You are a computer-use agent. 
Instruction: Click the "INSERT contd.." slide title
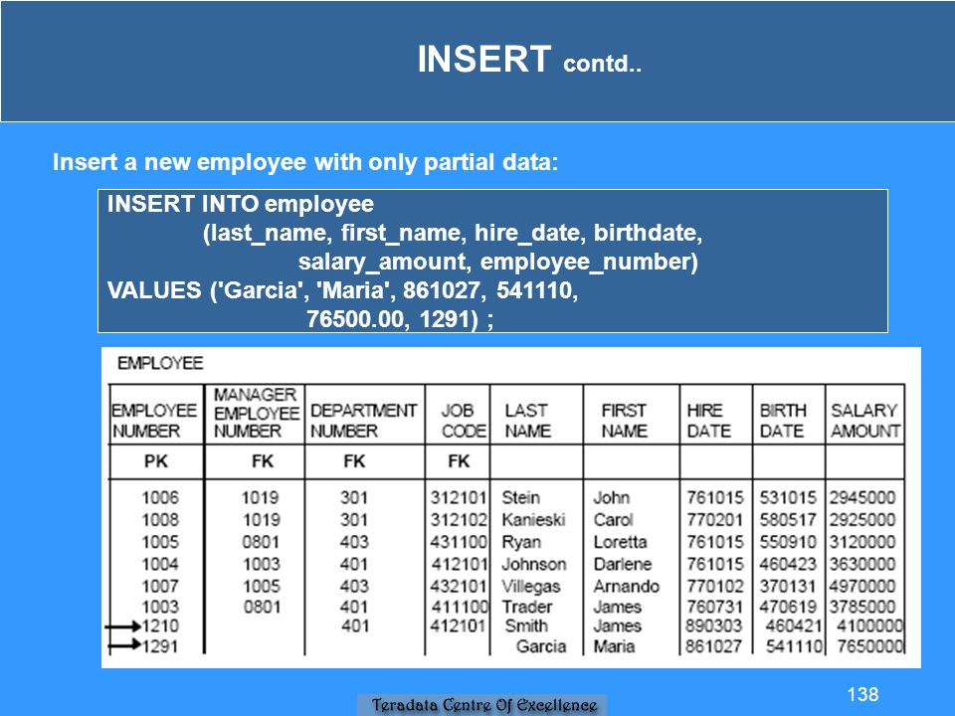click(529, 60)
